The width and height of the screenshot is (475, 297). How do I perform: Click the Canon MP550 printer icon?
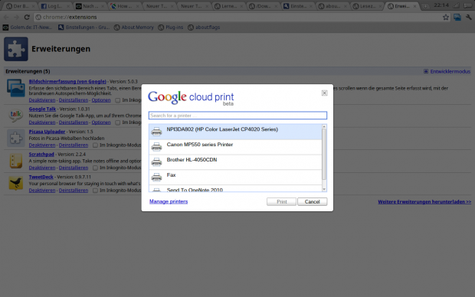pyautogui.click(x=156, y=147)
